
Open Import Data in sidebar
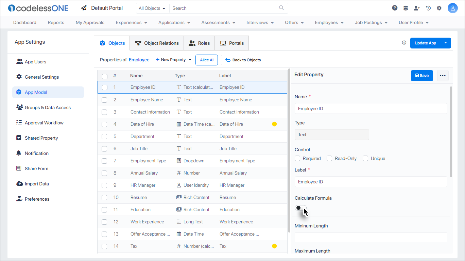48,184
